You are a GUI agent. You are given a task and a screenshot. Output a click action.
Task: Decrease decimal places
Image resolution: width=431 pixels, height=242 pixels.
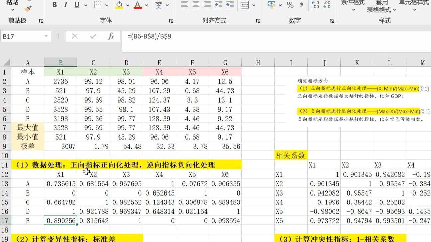coord(327,5)
